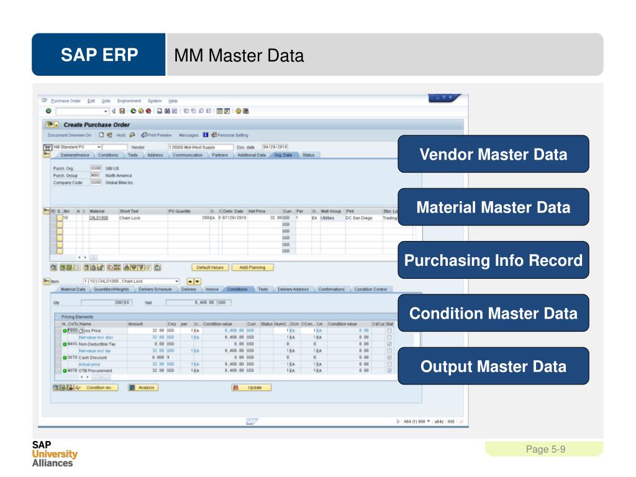Toggle Stat checkbox for Net value incl. tax row
The height and width of the screenshot is (477, 636).
(389, 351)
